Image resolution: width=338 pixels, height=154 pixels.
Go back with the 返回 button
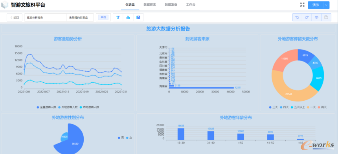15,18
